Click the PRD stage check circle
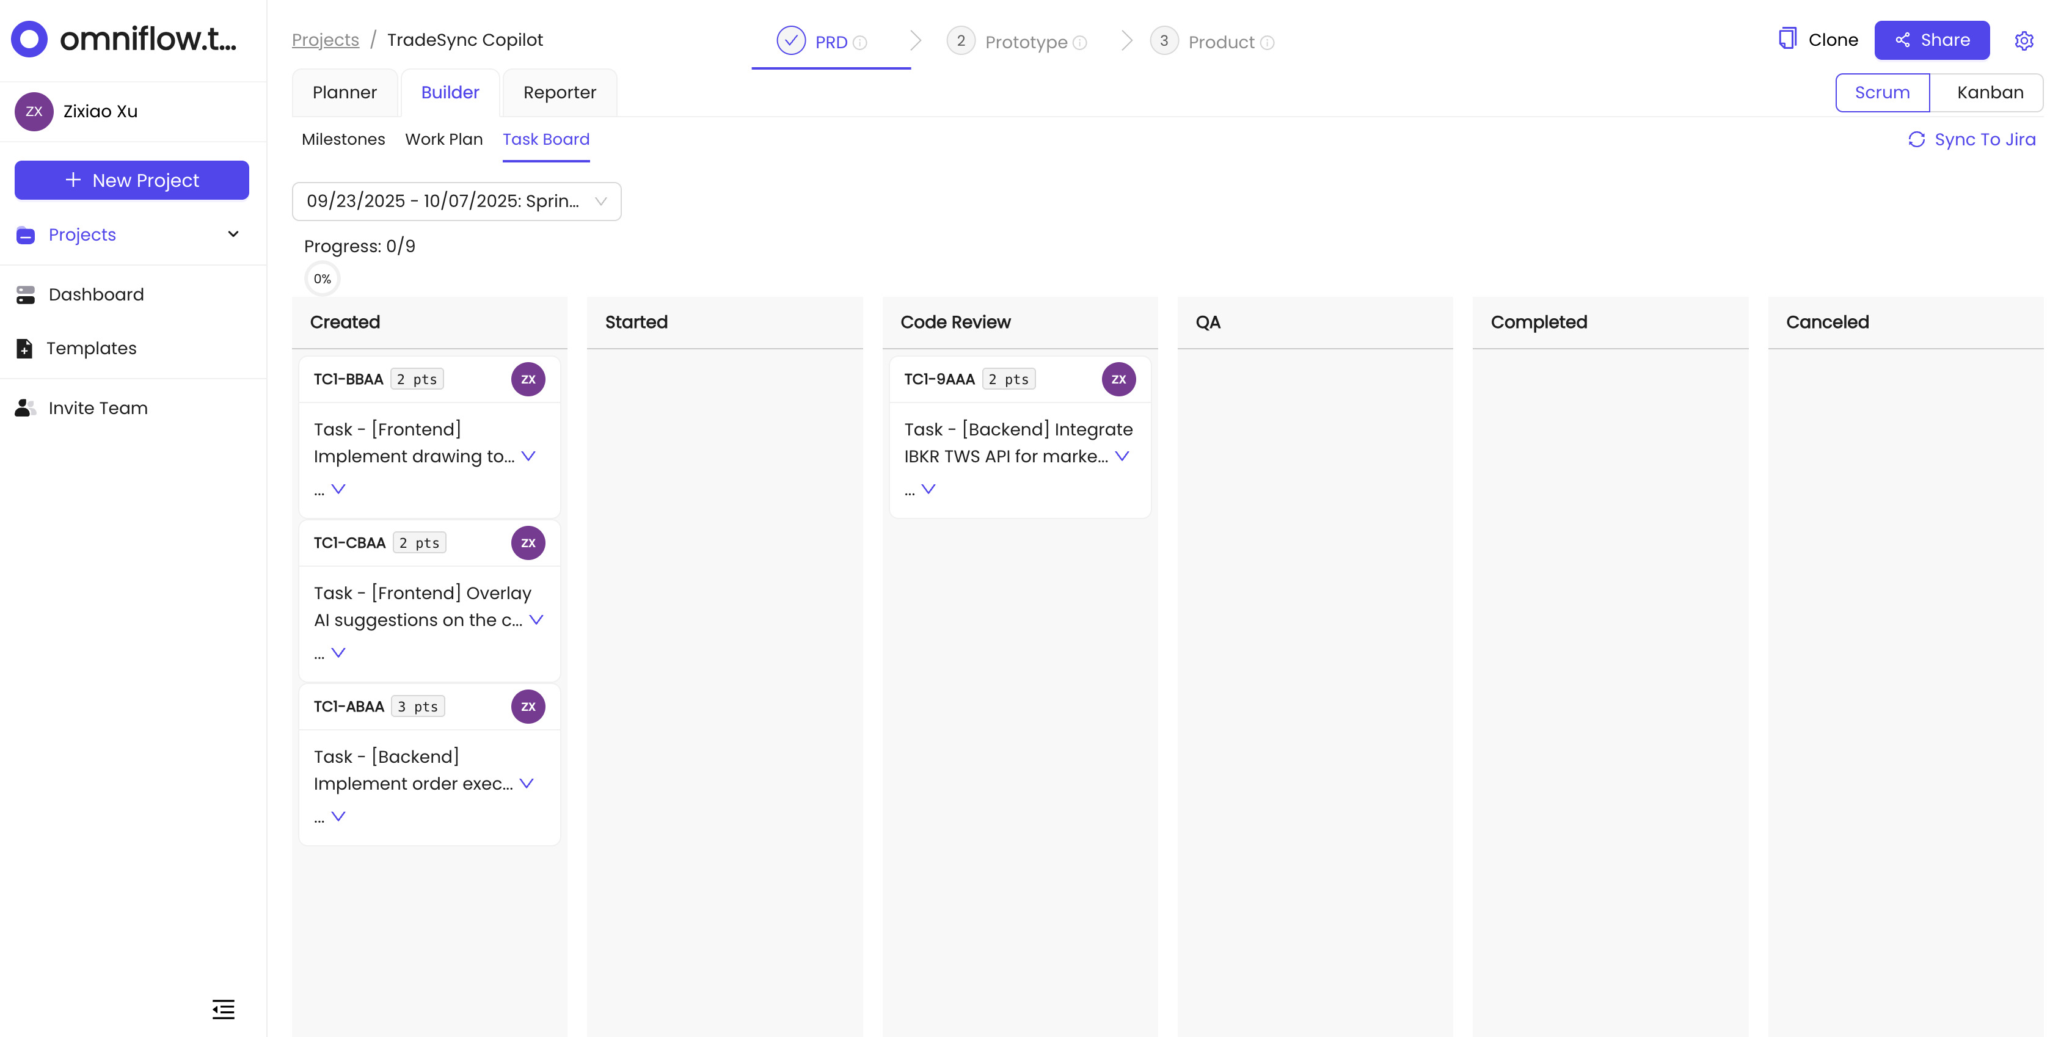Screen dimensions: 2061x1037 790,40
